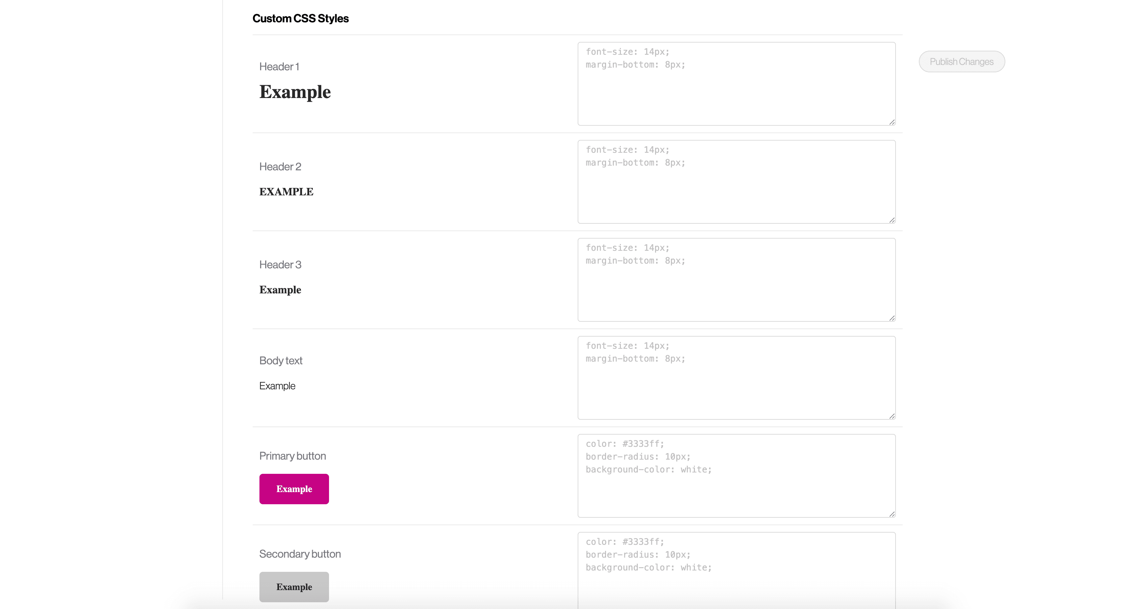Viewport: 1131px width, 609px height.
Task: Click the Custom CSS Styles heading
Action: [x=300, y=19]
